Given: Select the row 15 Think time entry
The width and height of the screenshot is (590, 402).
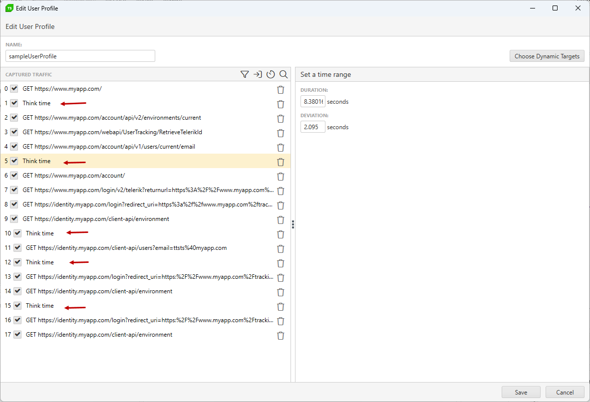Looking at the screenshot, I should 40,306.
